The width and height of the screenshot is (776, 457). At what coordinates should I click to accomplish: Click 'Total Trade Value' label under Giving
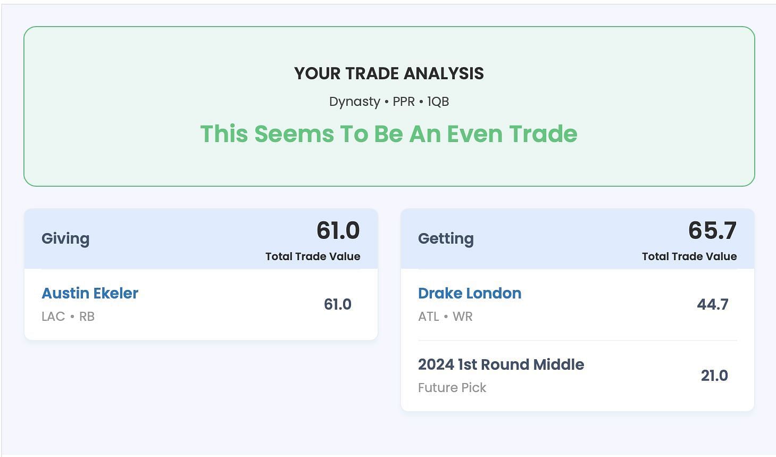click(x=313, y=256)
